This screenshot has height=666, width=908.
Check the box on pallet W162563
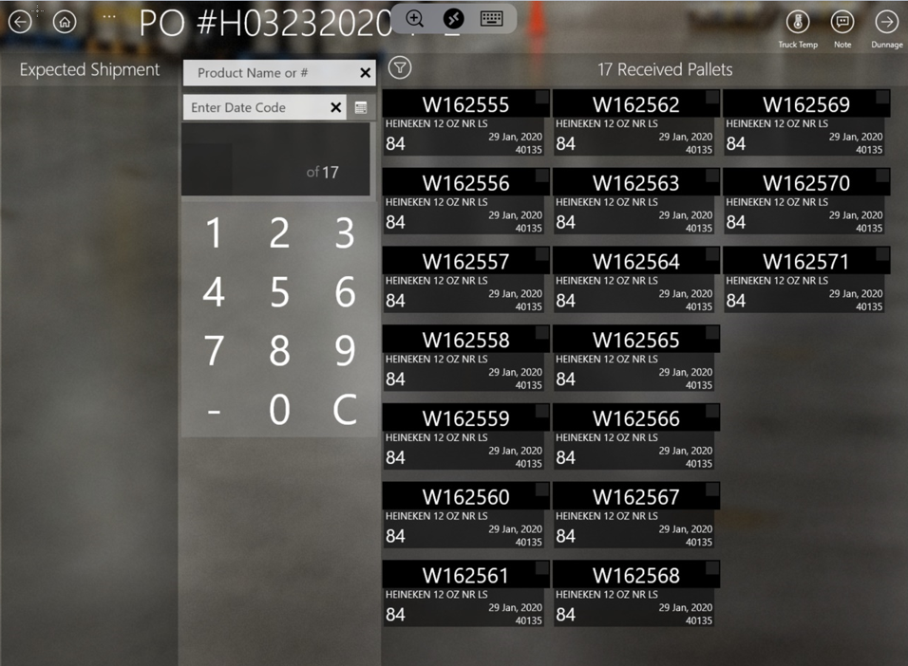pos(712,176)
